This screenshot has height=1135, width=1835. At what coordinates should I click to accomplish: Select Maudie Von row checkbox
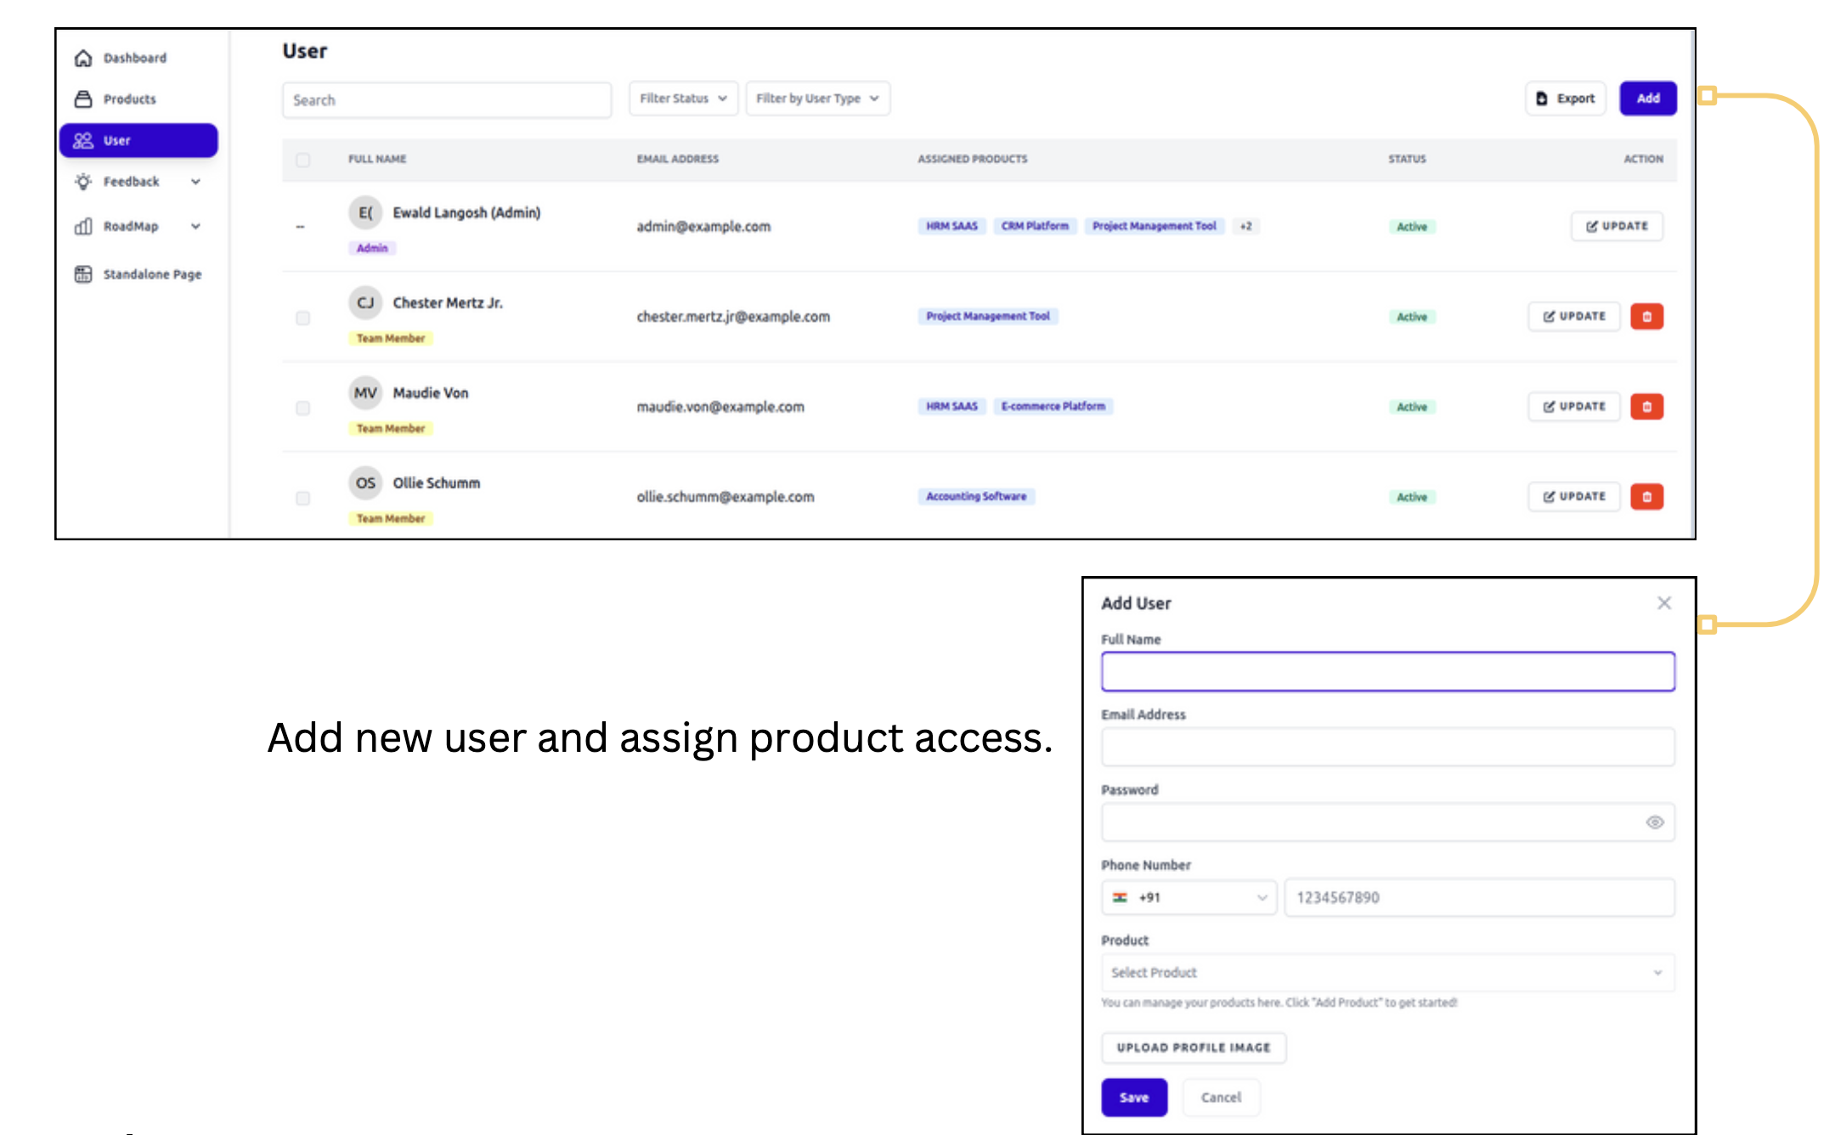coord(303,408)
